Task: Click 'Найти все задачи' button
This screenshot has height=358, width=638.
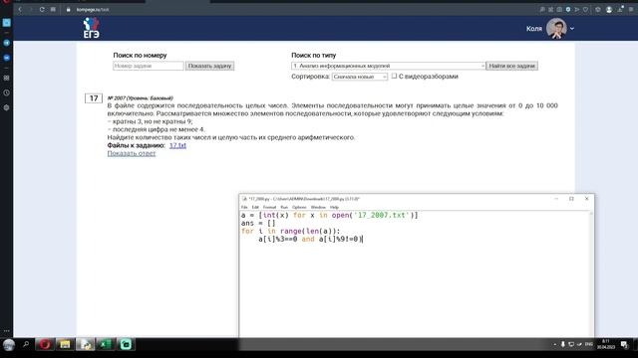Action: 511,66
